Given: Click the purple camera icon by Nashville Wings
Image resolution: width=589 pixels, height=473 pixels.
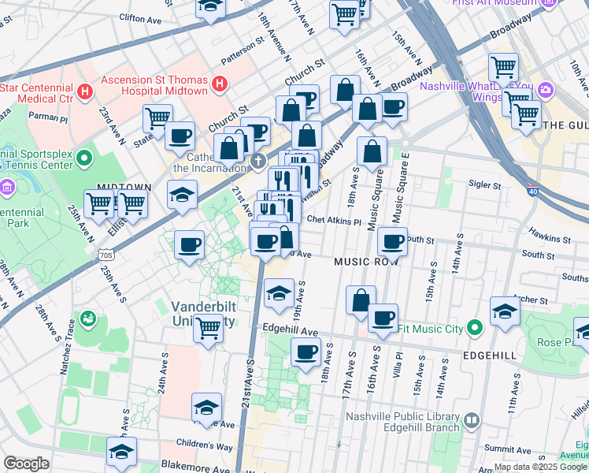Looking at the screenshot, I should (x=546, y=90).
